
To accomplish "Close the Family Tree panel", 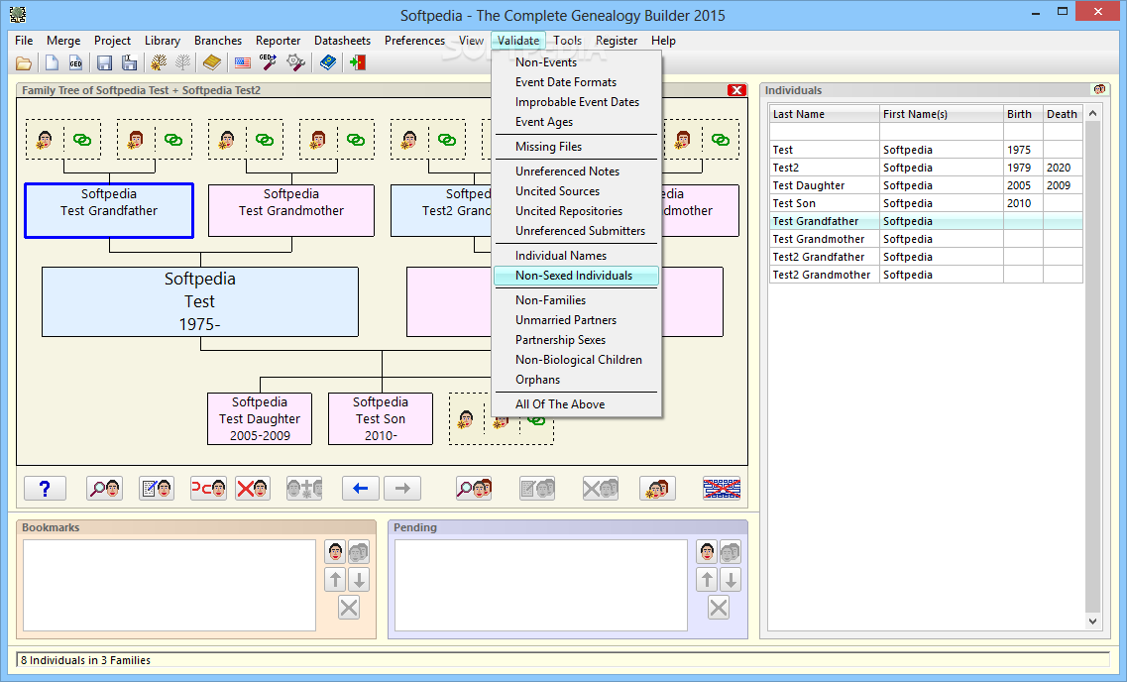I will [x=736, y=90].
